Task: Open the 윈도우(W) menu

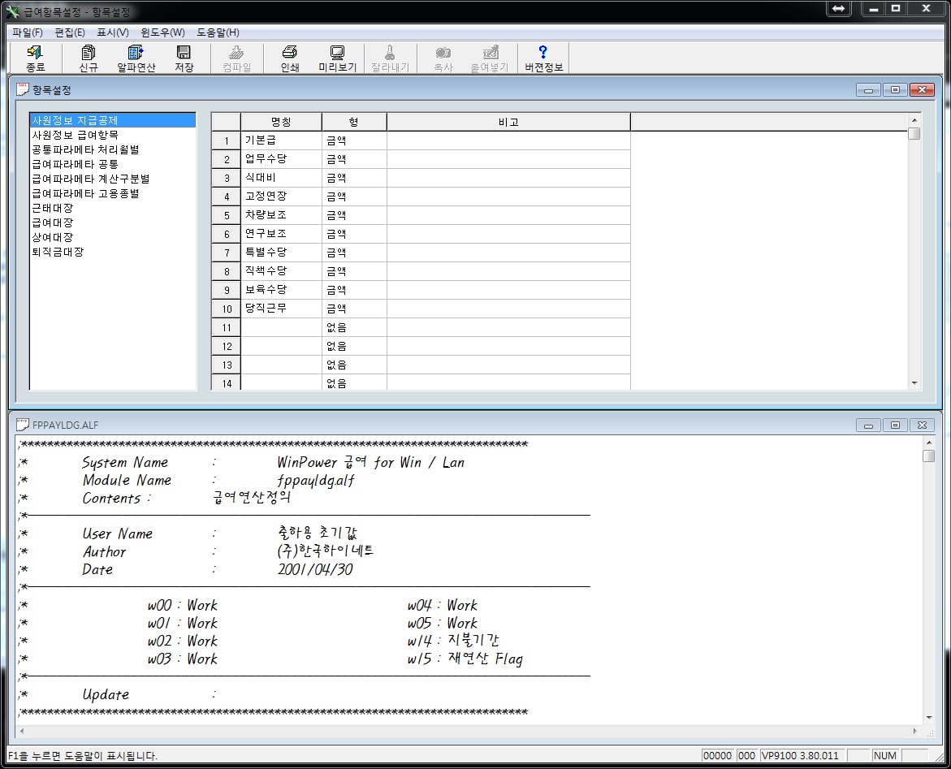Action: pos(162,32)
